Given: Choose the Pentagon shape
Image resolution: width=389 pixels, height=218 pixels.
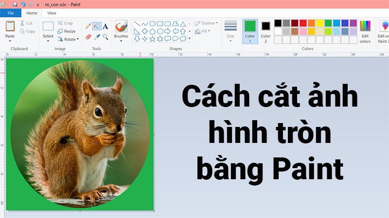Looking at the screenshot, I should tap(152, 31).
